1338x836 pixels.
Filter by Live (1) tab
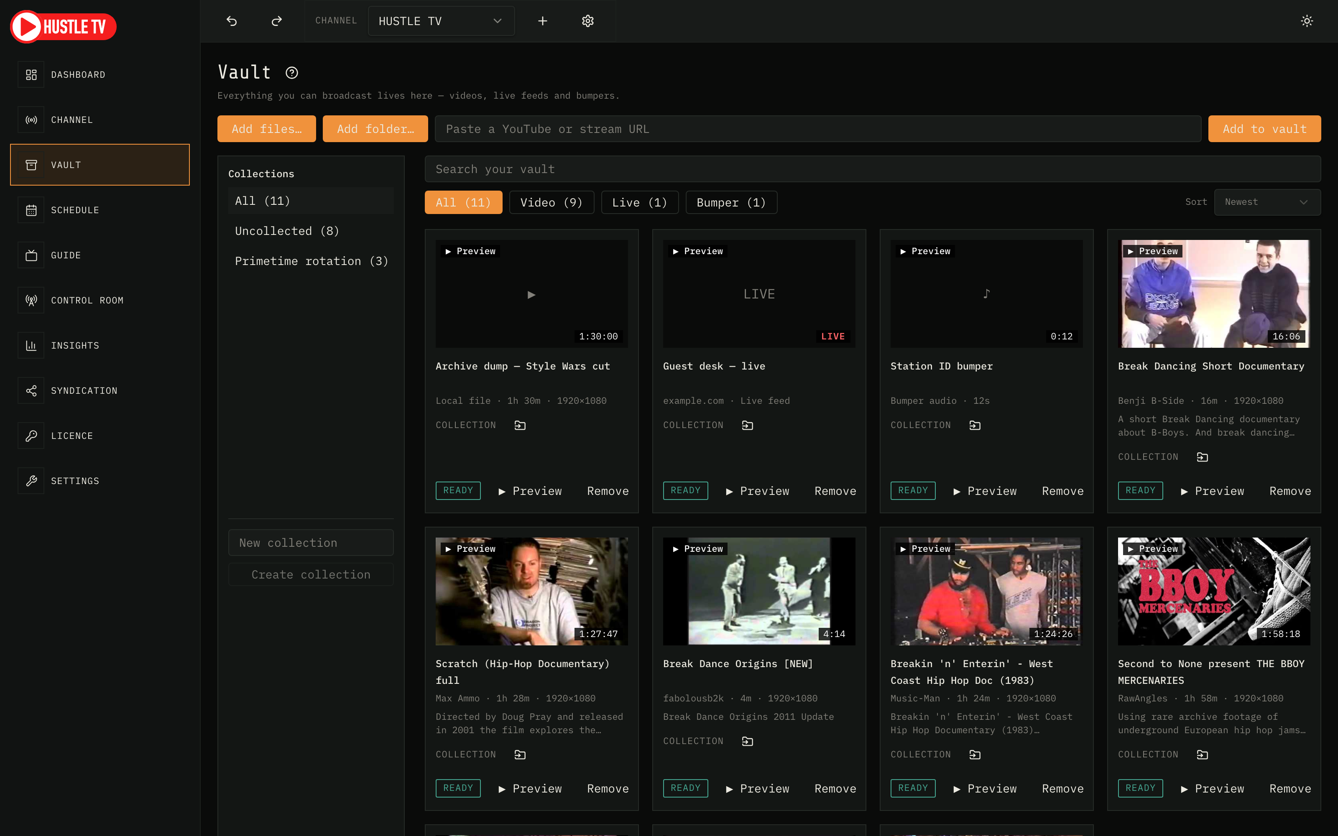[640, 202]
